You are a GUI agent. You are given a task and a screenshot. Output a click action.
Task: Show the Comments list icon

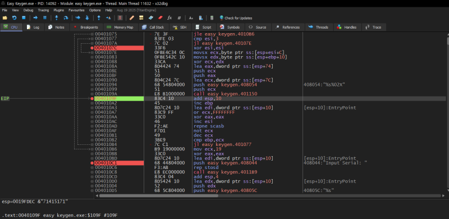(x=141, y=18)
